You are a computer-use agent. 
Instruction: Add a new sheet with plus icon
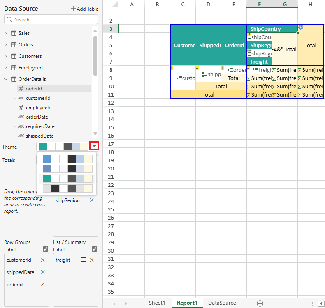point(260,303)
